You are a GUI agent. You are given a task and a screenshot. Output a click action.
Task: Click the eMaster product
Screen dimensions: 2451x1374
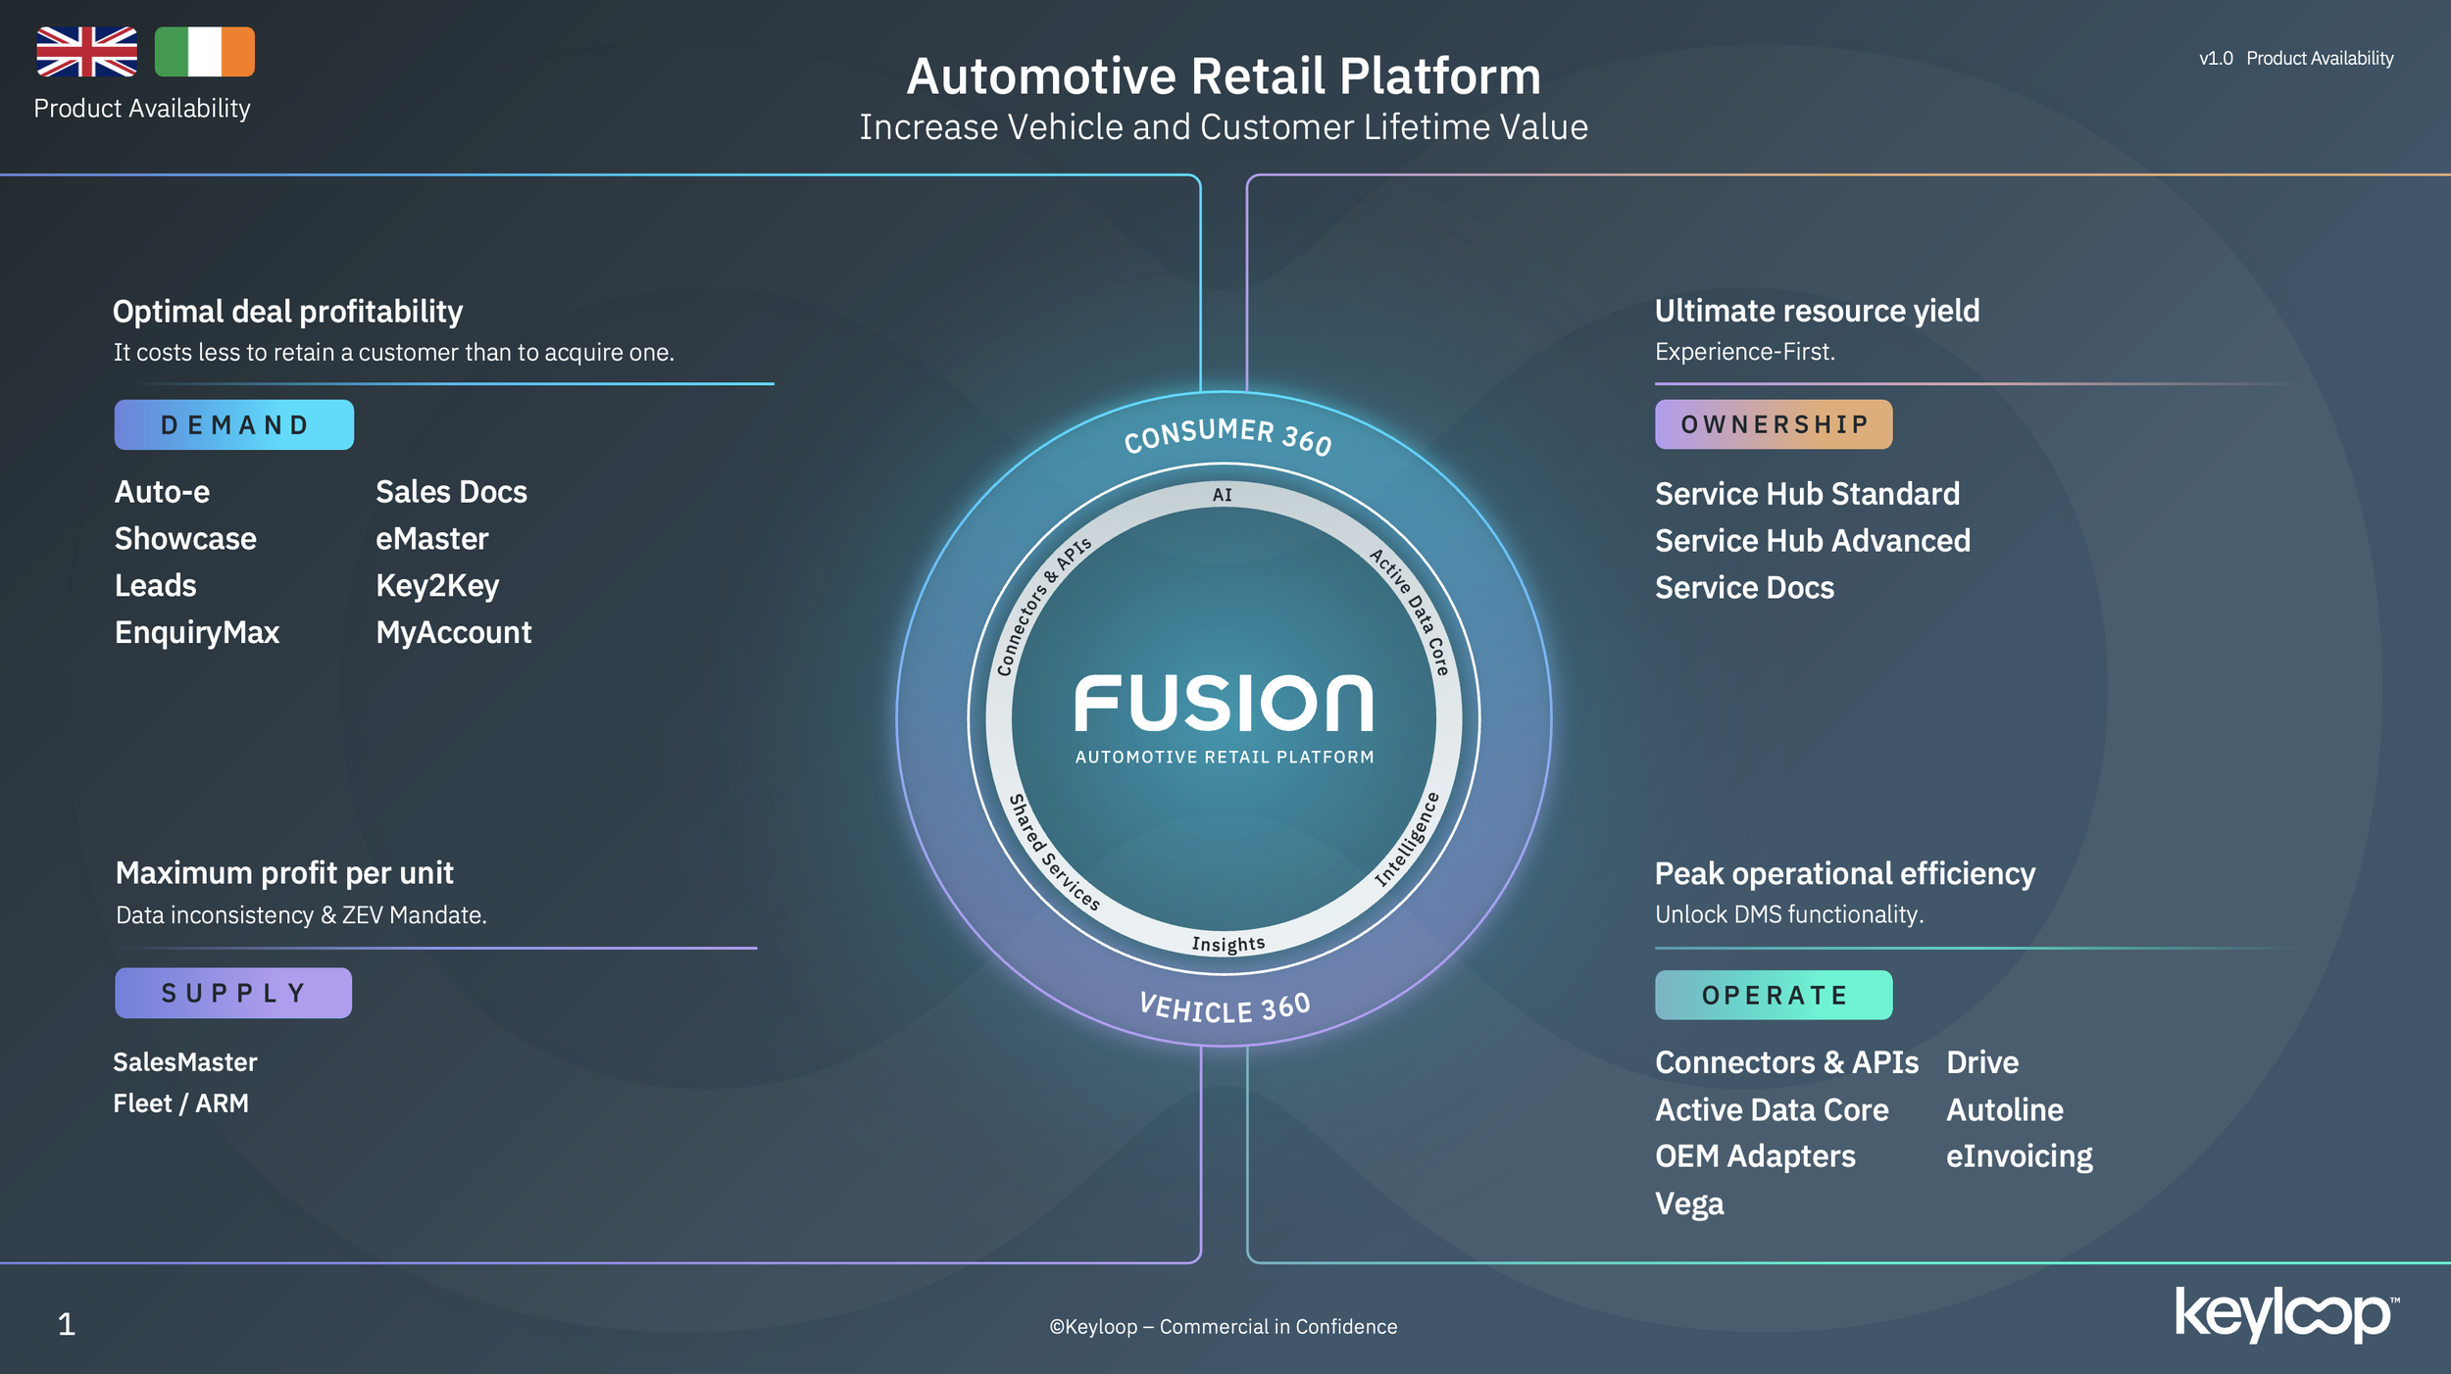[x=431, y=539]
